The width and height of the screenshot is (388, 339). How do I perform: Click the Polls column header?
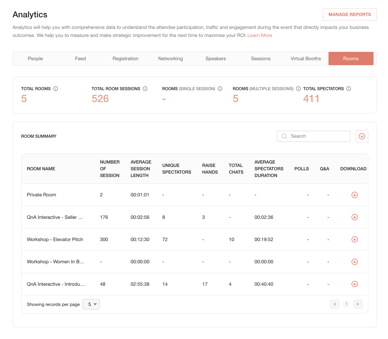tap(302, 169)
